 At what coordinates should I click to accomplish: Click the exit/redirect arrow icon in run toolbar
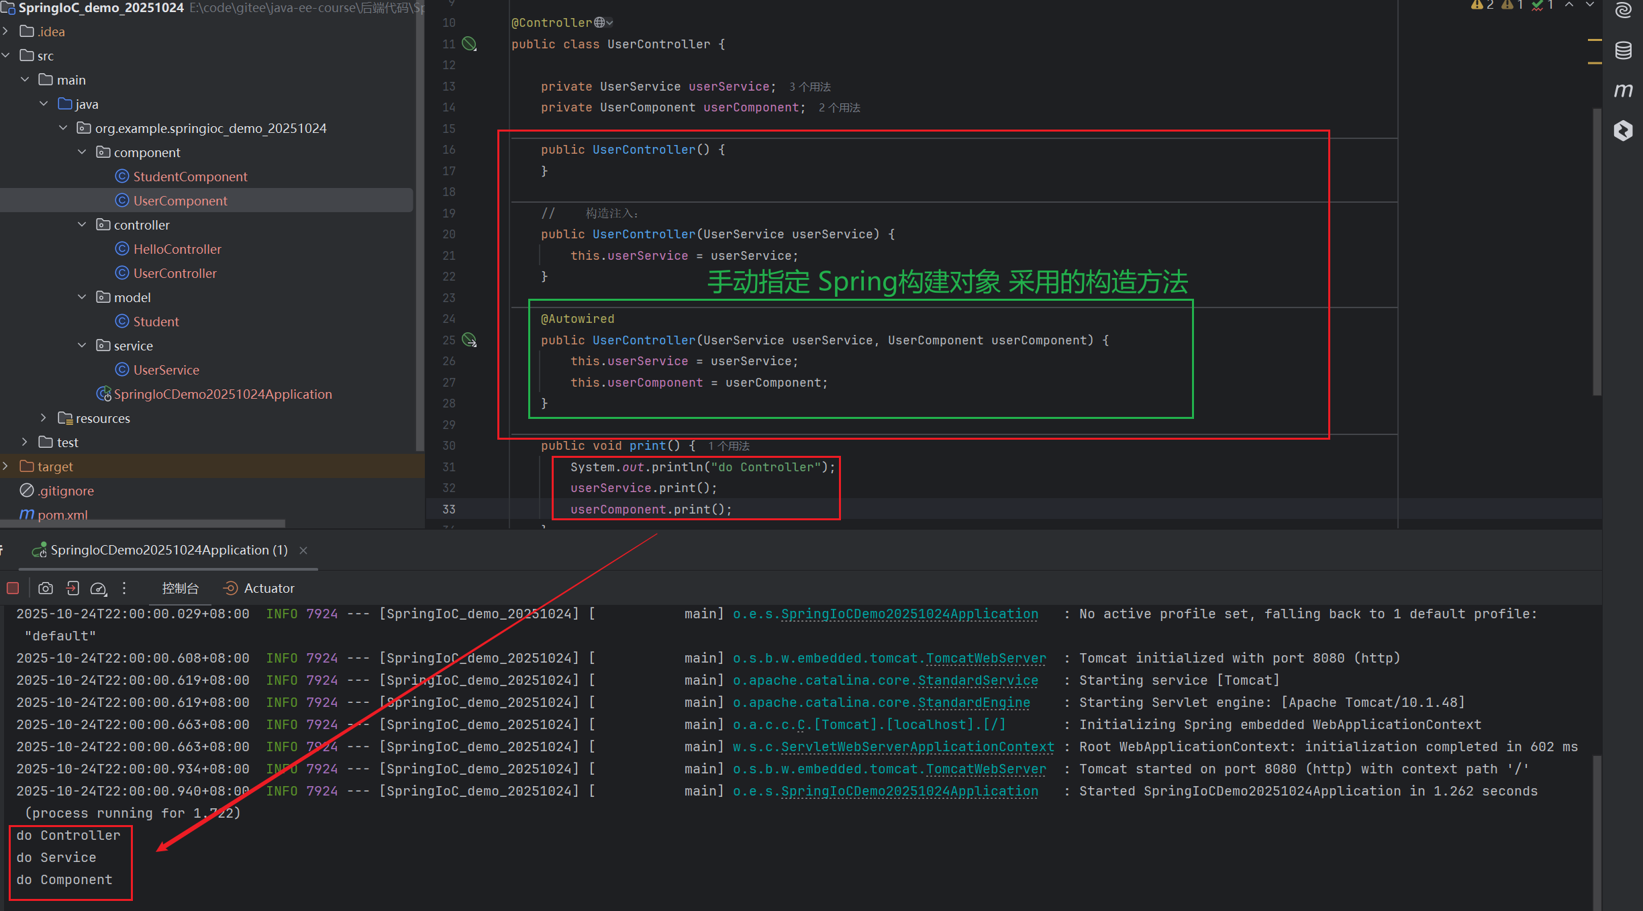click(x=72, y=588)
